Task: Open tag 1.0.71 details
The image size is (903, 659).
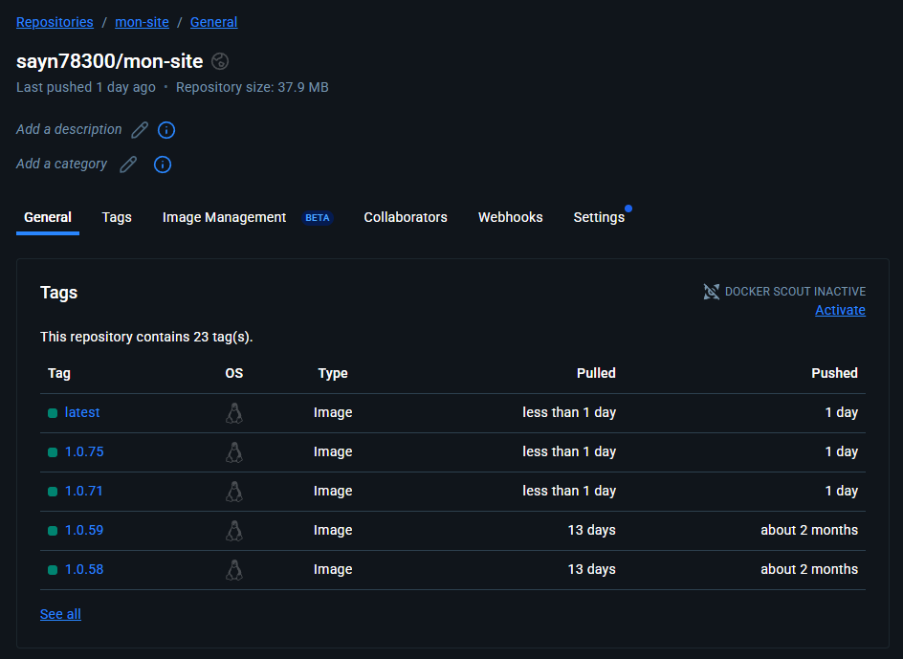Action: point(84,491)
